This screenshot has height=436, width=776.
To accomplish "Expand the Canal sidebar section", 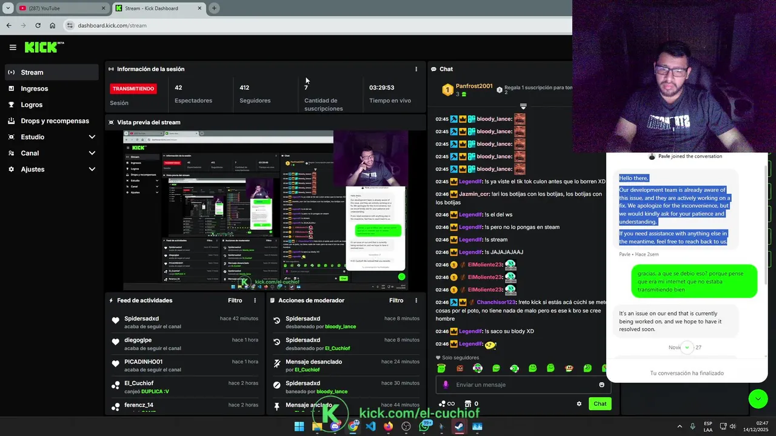I will point(92,153).
